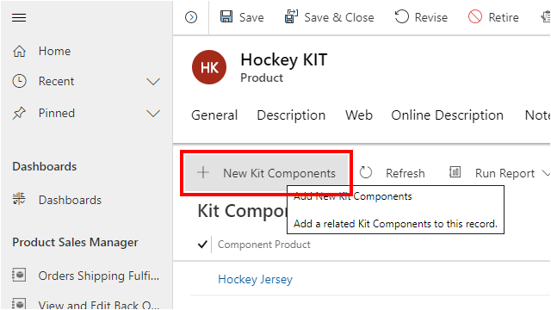Click the New Kit Components button
This screenshot has height=310, width=551.
pyautogui.click(x=266, y=173)
